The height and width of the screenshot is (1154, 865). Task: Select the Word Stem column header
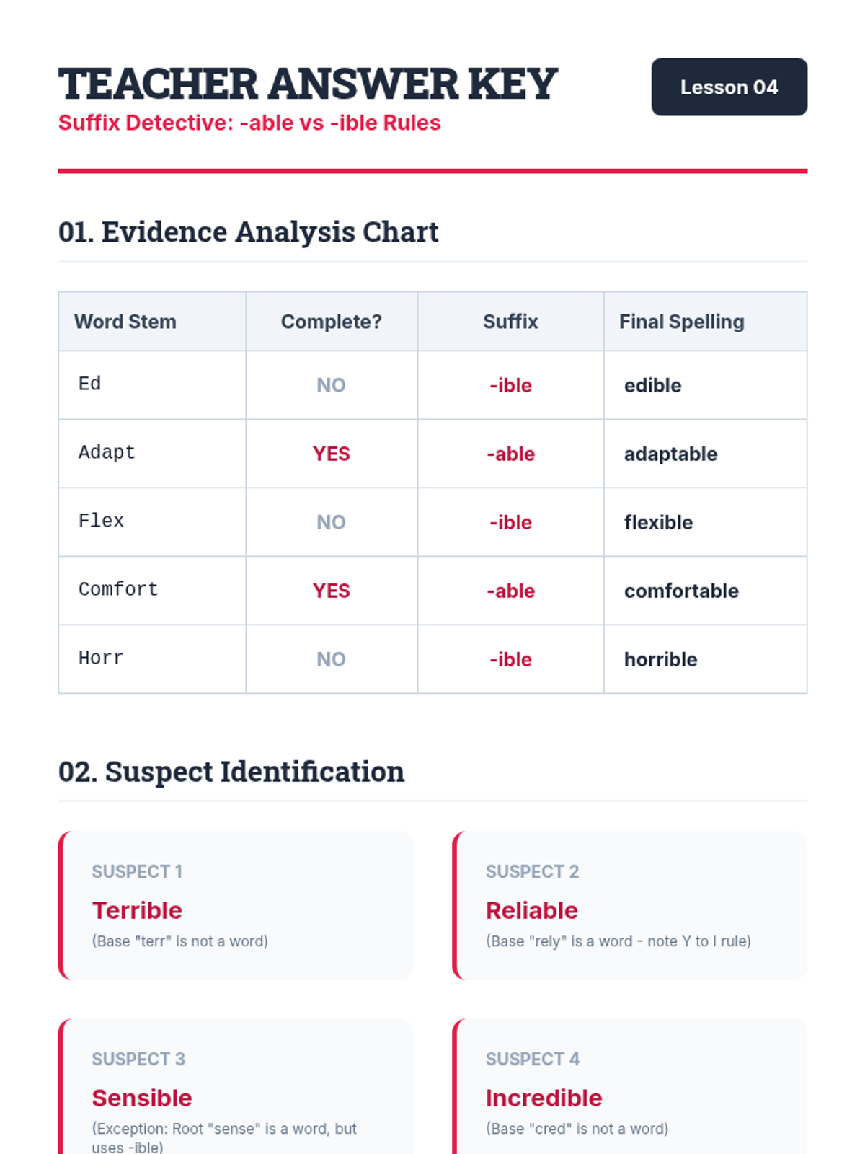pyautogui.click(x=125, y=322)
